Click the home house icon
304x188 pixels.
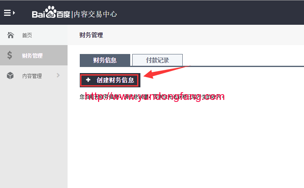(11, 35)
